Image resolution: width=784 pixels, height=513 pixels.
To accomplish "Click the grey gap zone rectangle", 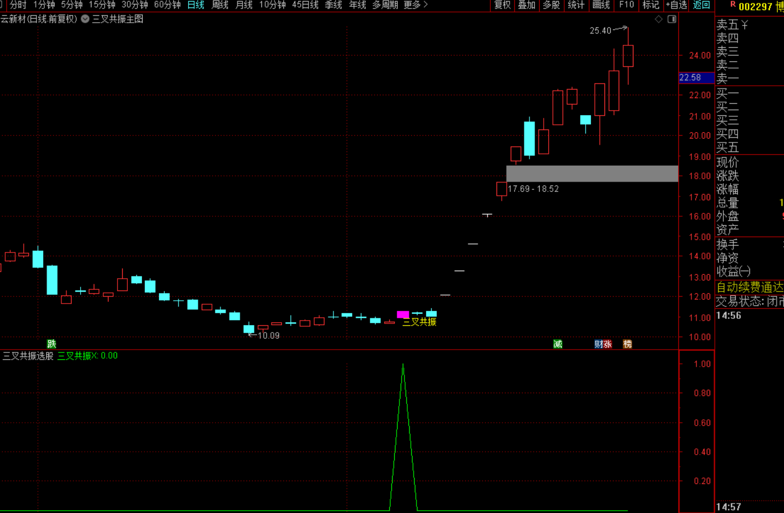I will [x=592, y=174].
